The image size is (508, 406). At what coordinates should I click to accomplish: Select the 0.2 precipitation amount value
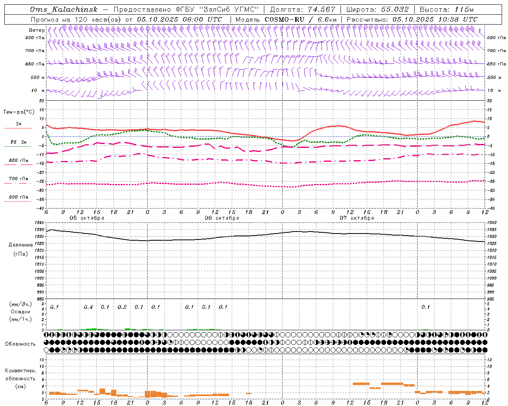pos(122,307)
